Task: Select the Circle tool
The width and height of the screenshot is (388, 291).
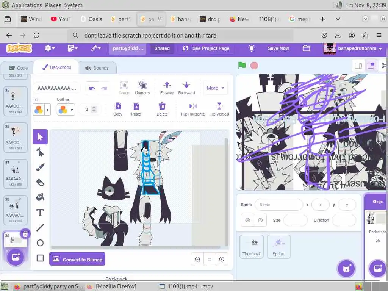Action: (40, 243)
